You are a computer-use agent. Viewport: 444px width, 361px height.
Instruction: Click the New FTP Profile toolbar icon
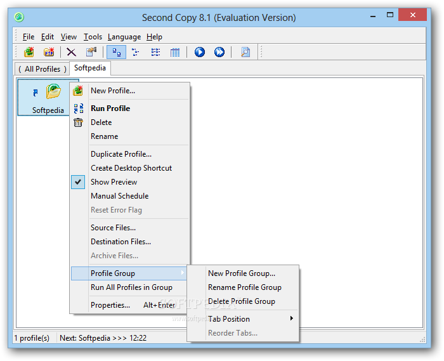(x=49, y=52)
